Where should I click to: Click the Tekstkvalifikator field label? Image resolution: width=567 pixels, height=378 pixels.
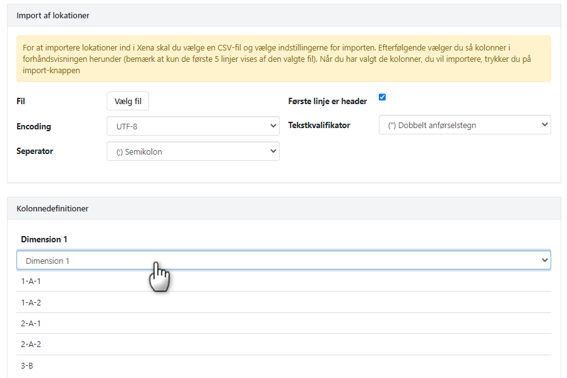point(319,125)
